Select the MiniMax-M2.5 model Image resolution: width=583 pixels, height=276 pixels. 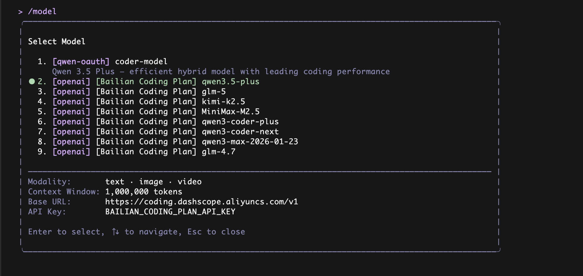click(230, 112)
